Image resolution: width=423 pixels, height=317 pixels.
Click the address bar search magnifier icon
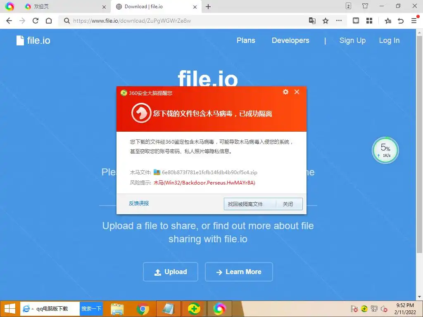click(x=67, y=21)
